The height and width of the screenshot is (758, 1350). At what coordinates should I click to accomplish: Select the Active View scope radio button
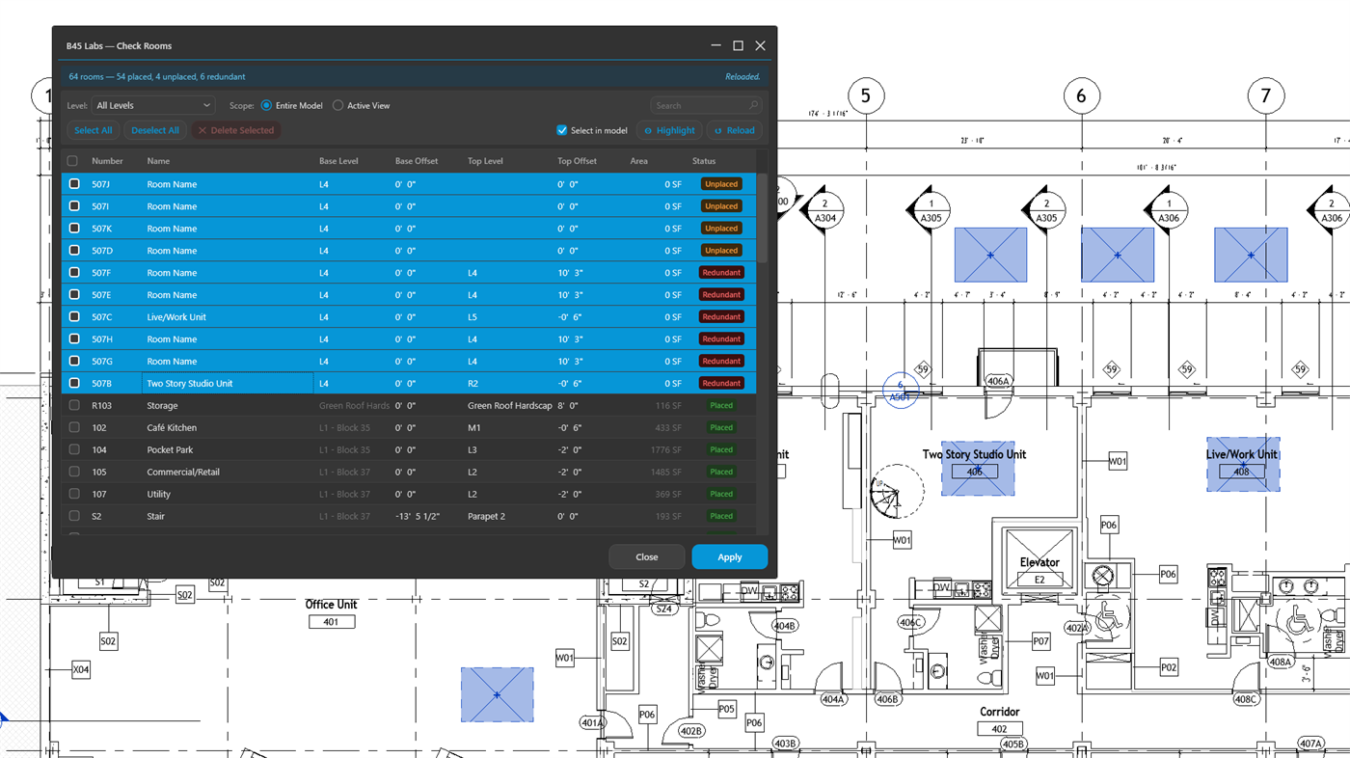[x=337, y=105]
